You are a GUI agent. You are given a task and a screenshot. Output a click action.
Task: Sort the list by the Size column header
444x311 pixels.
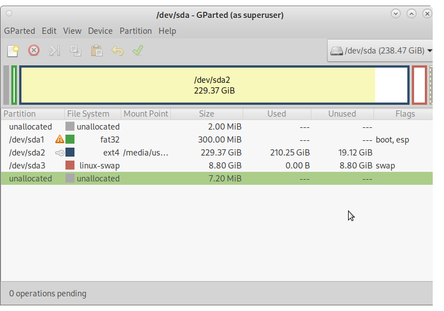(x=206, y=114)
